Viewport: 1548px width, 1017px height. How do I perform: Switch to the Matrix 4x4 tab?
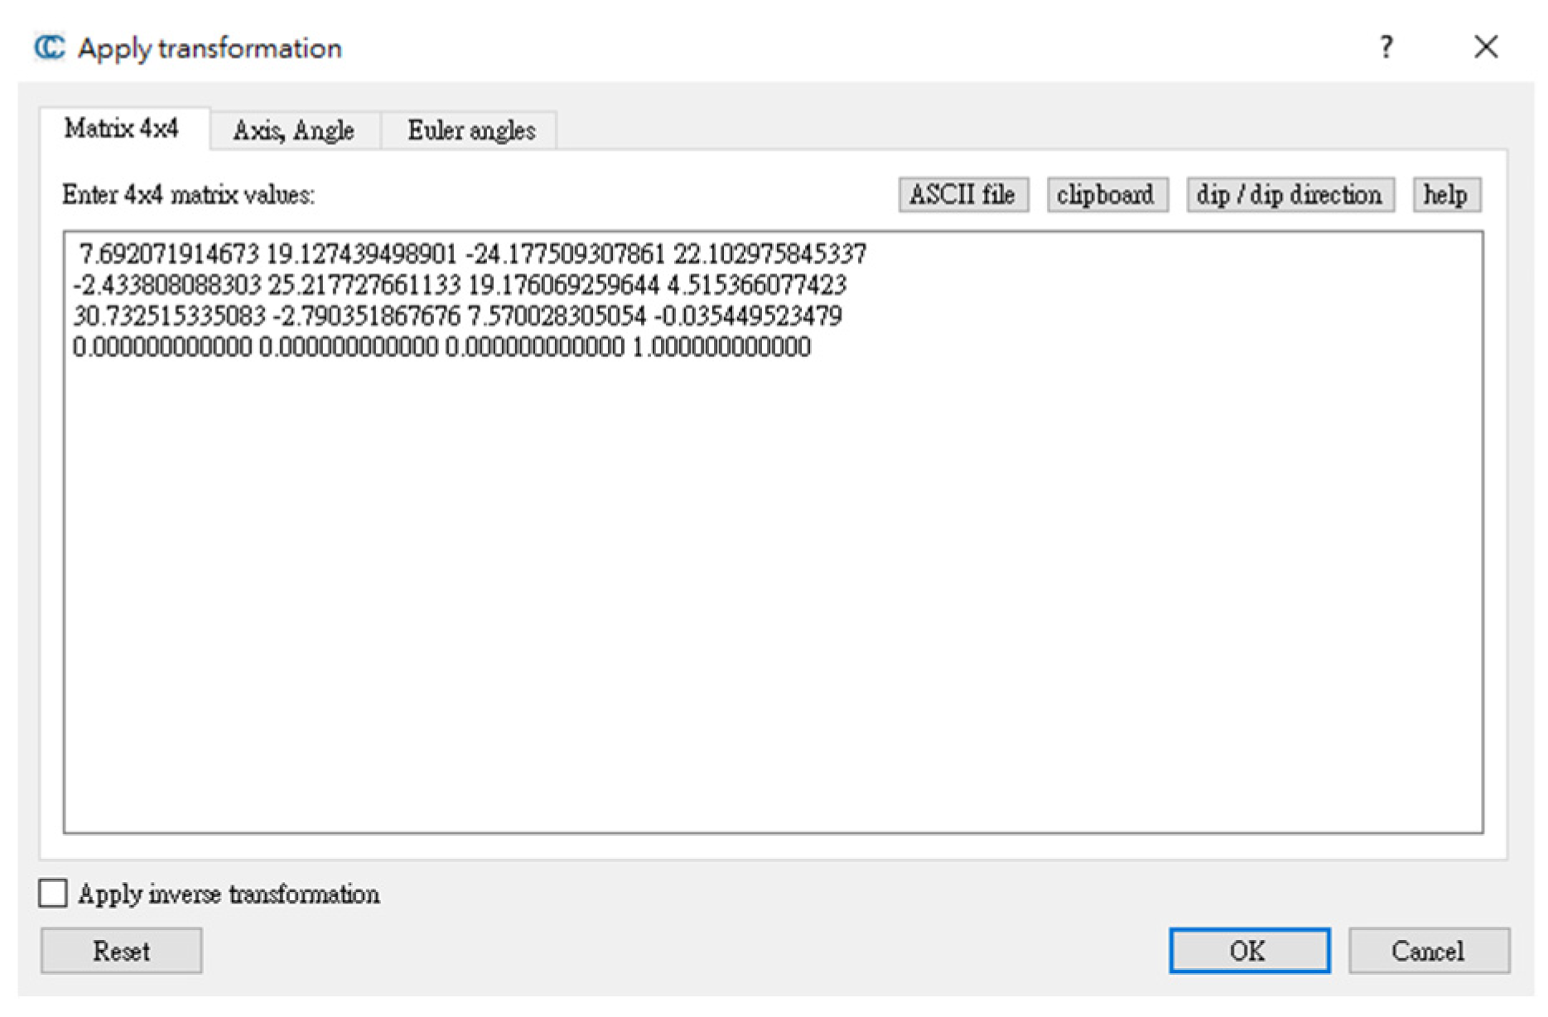[122, 129]
